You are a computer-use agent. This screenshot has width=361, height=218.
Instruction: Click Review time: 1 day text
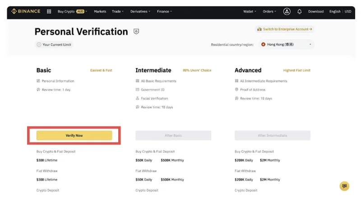[56, 90]
